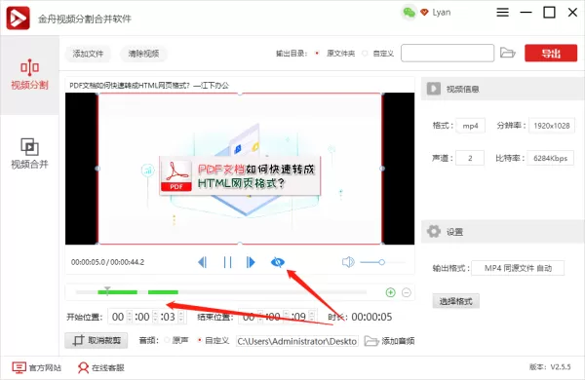Open 在线客服 online customer service
The height and width of the screenshot is (380, 585).
(x=100, y=367)
